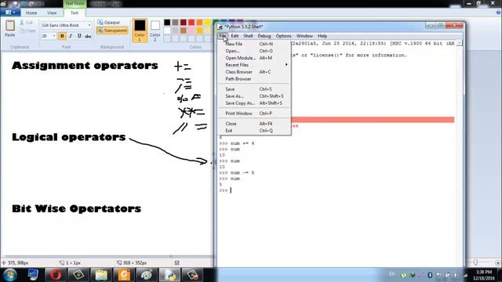This screenshot has height=282, width=502.
Task: Select the Transparent background option
Action: 112,31
